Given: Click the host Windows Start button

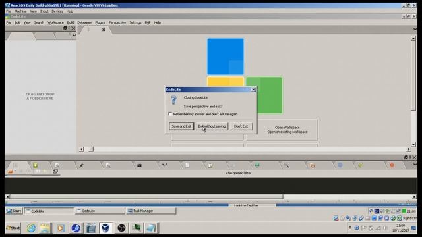Looking at the screenshot, I should 13,228.
